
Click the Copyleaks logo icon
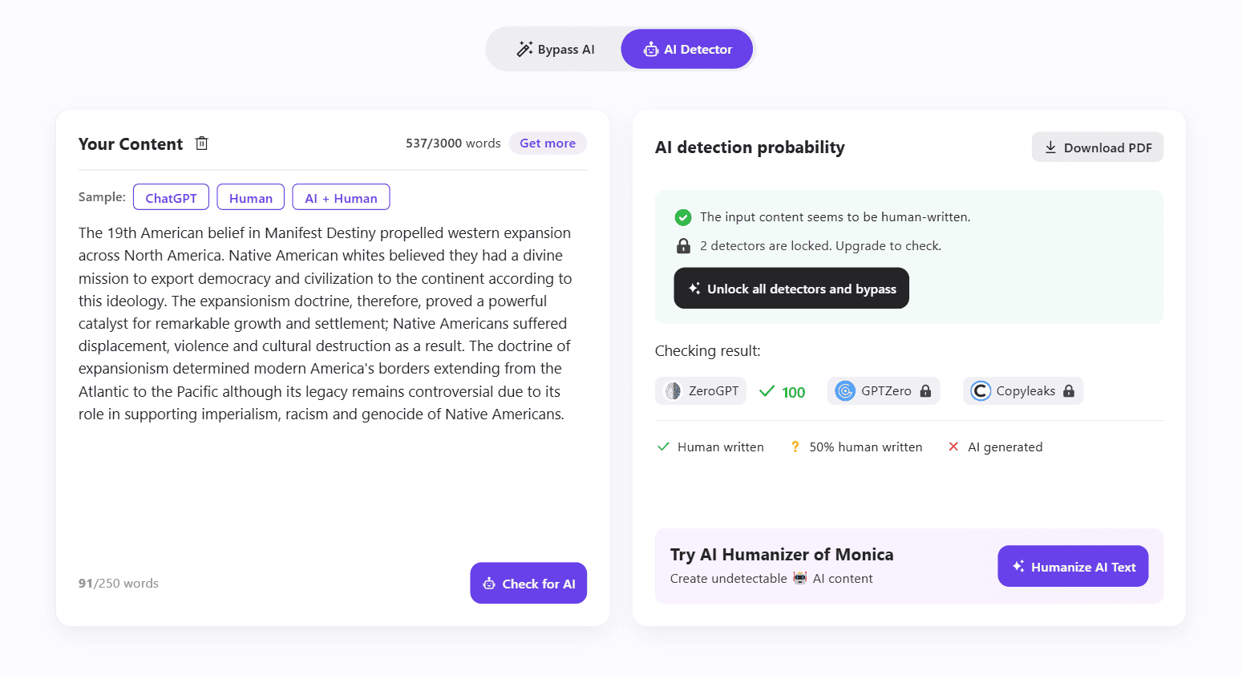(981, 391)
